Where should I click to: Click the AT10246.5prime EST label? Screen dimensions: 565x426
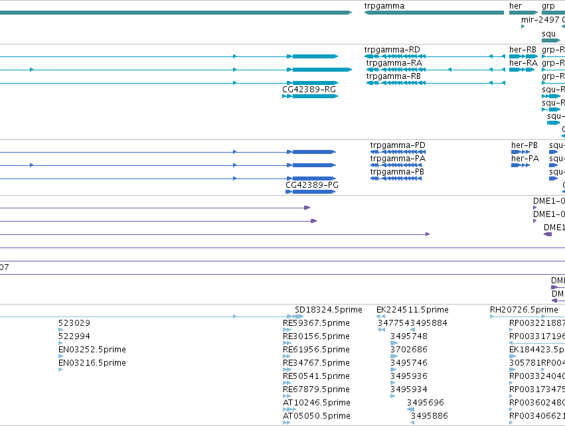coord(317,403)
